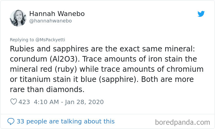Visit the @hannahwanebo handle
This screenshot has height=129, width=215.
[50, 21]
